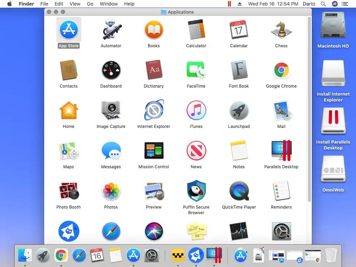This screenshot has height=267, width=356.
Task: Select the Mission Control app icon
Action: click(x=154, y=151)
